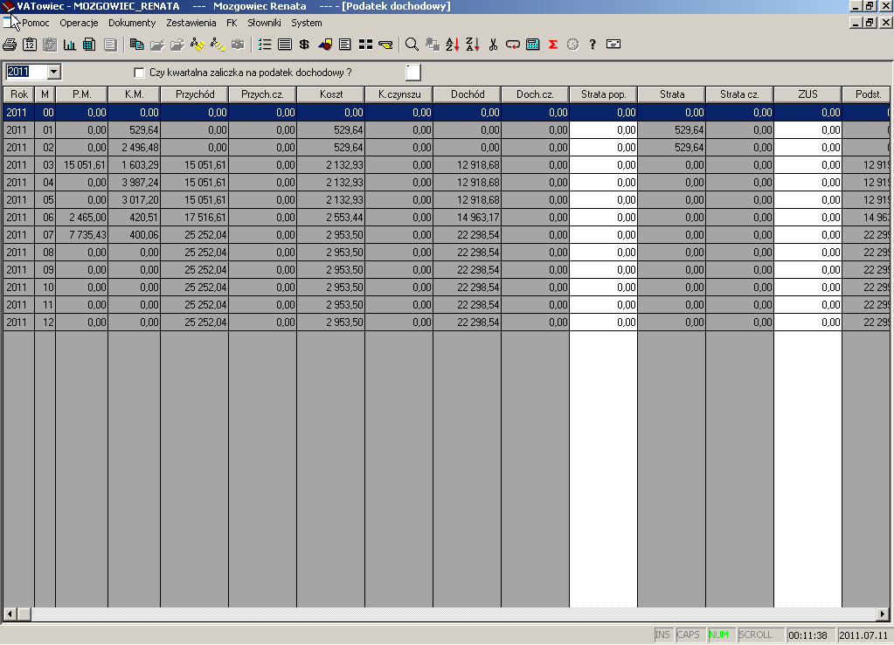Click the scissors cut icon

tap(493, 45)
